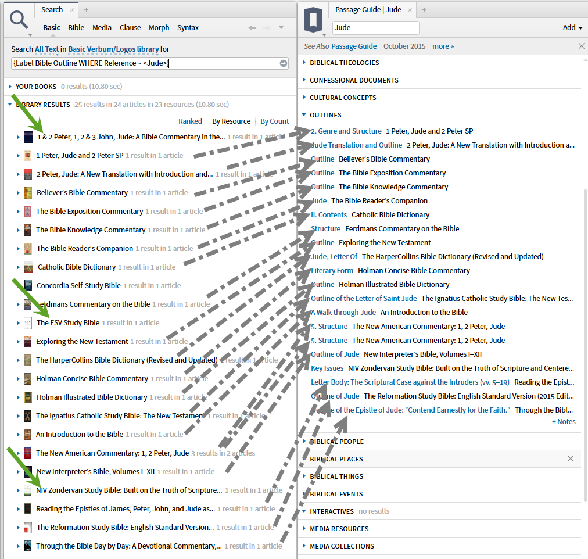Click the magnifying glass Search panel icon

point(19,19)
